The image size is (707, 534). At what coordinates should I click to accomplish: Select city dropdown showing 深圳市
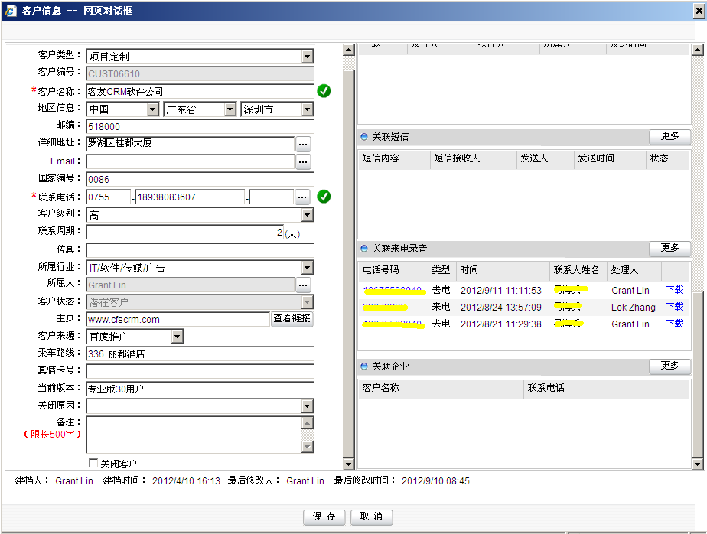pyautogui.click(x=307, y=109)
